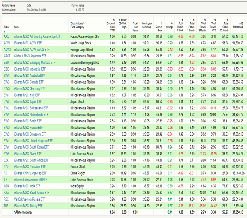Sort by Total Return 1 Month header

coord(191,25)
